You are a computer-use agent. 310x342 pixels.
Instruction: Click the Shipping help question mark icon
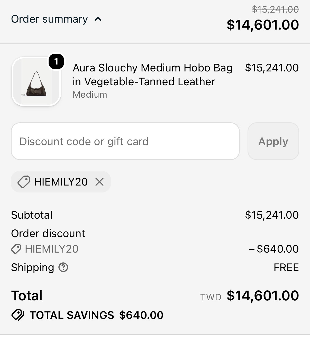(x=63, y=267)
